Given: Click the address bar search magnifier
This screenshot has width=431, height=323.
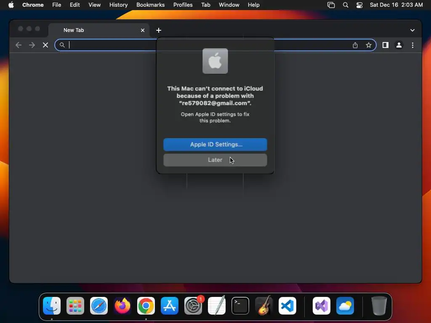Looking at the screenshot, I should coord(62,45).
